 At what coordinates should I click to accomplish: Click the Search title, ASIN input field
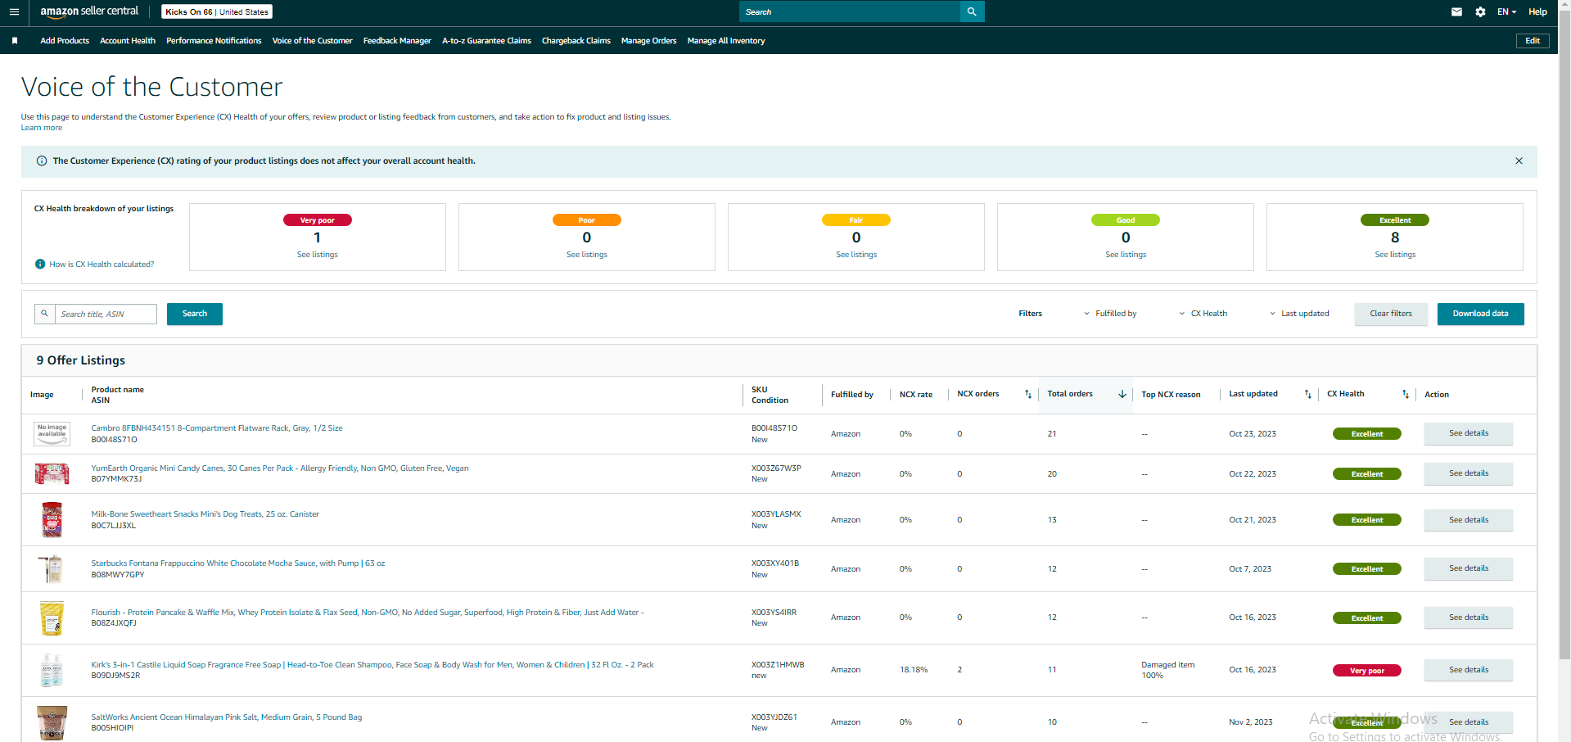click(106, 314)
